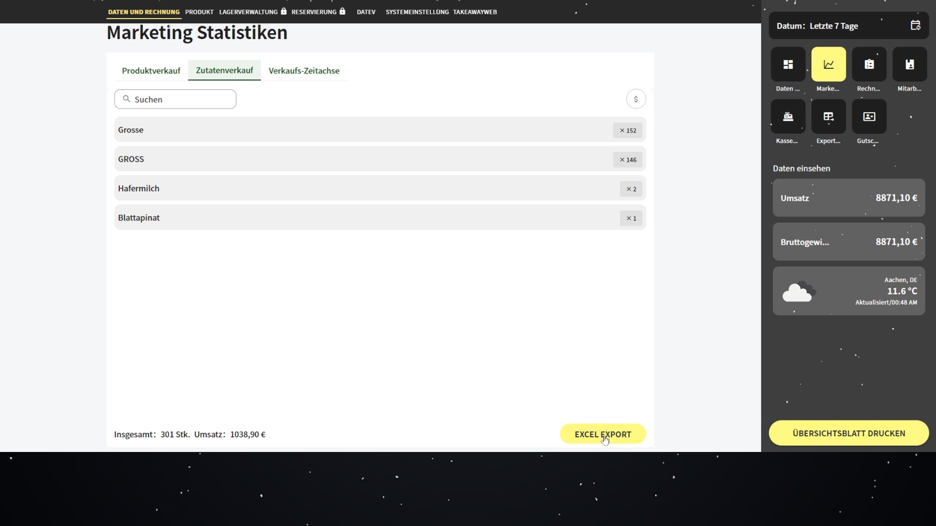The width and height of the screenshot is (936, 526).
Task: Open the Mitarbeiter icon tile
Action: pos(909,64)
